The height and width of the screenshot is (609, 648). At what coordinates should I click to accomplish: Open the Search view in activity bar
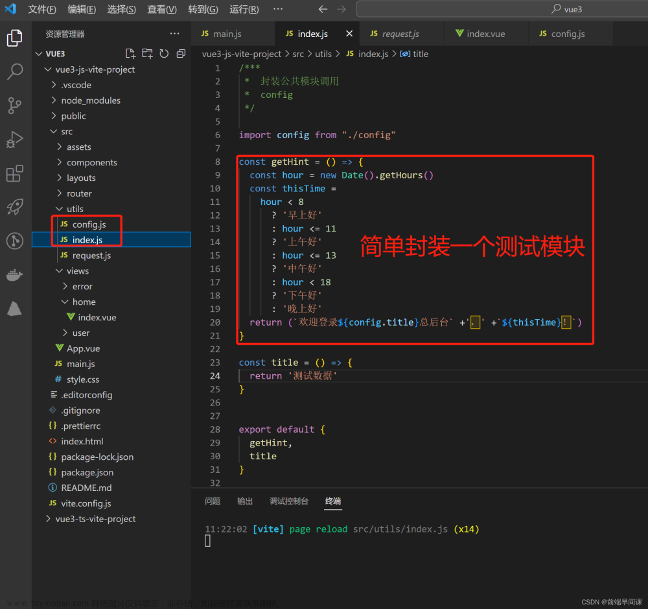(15, 71)
